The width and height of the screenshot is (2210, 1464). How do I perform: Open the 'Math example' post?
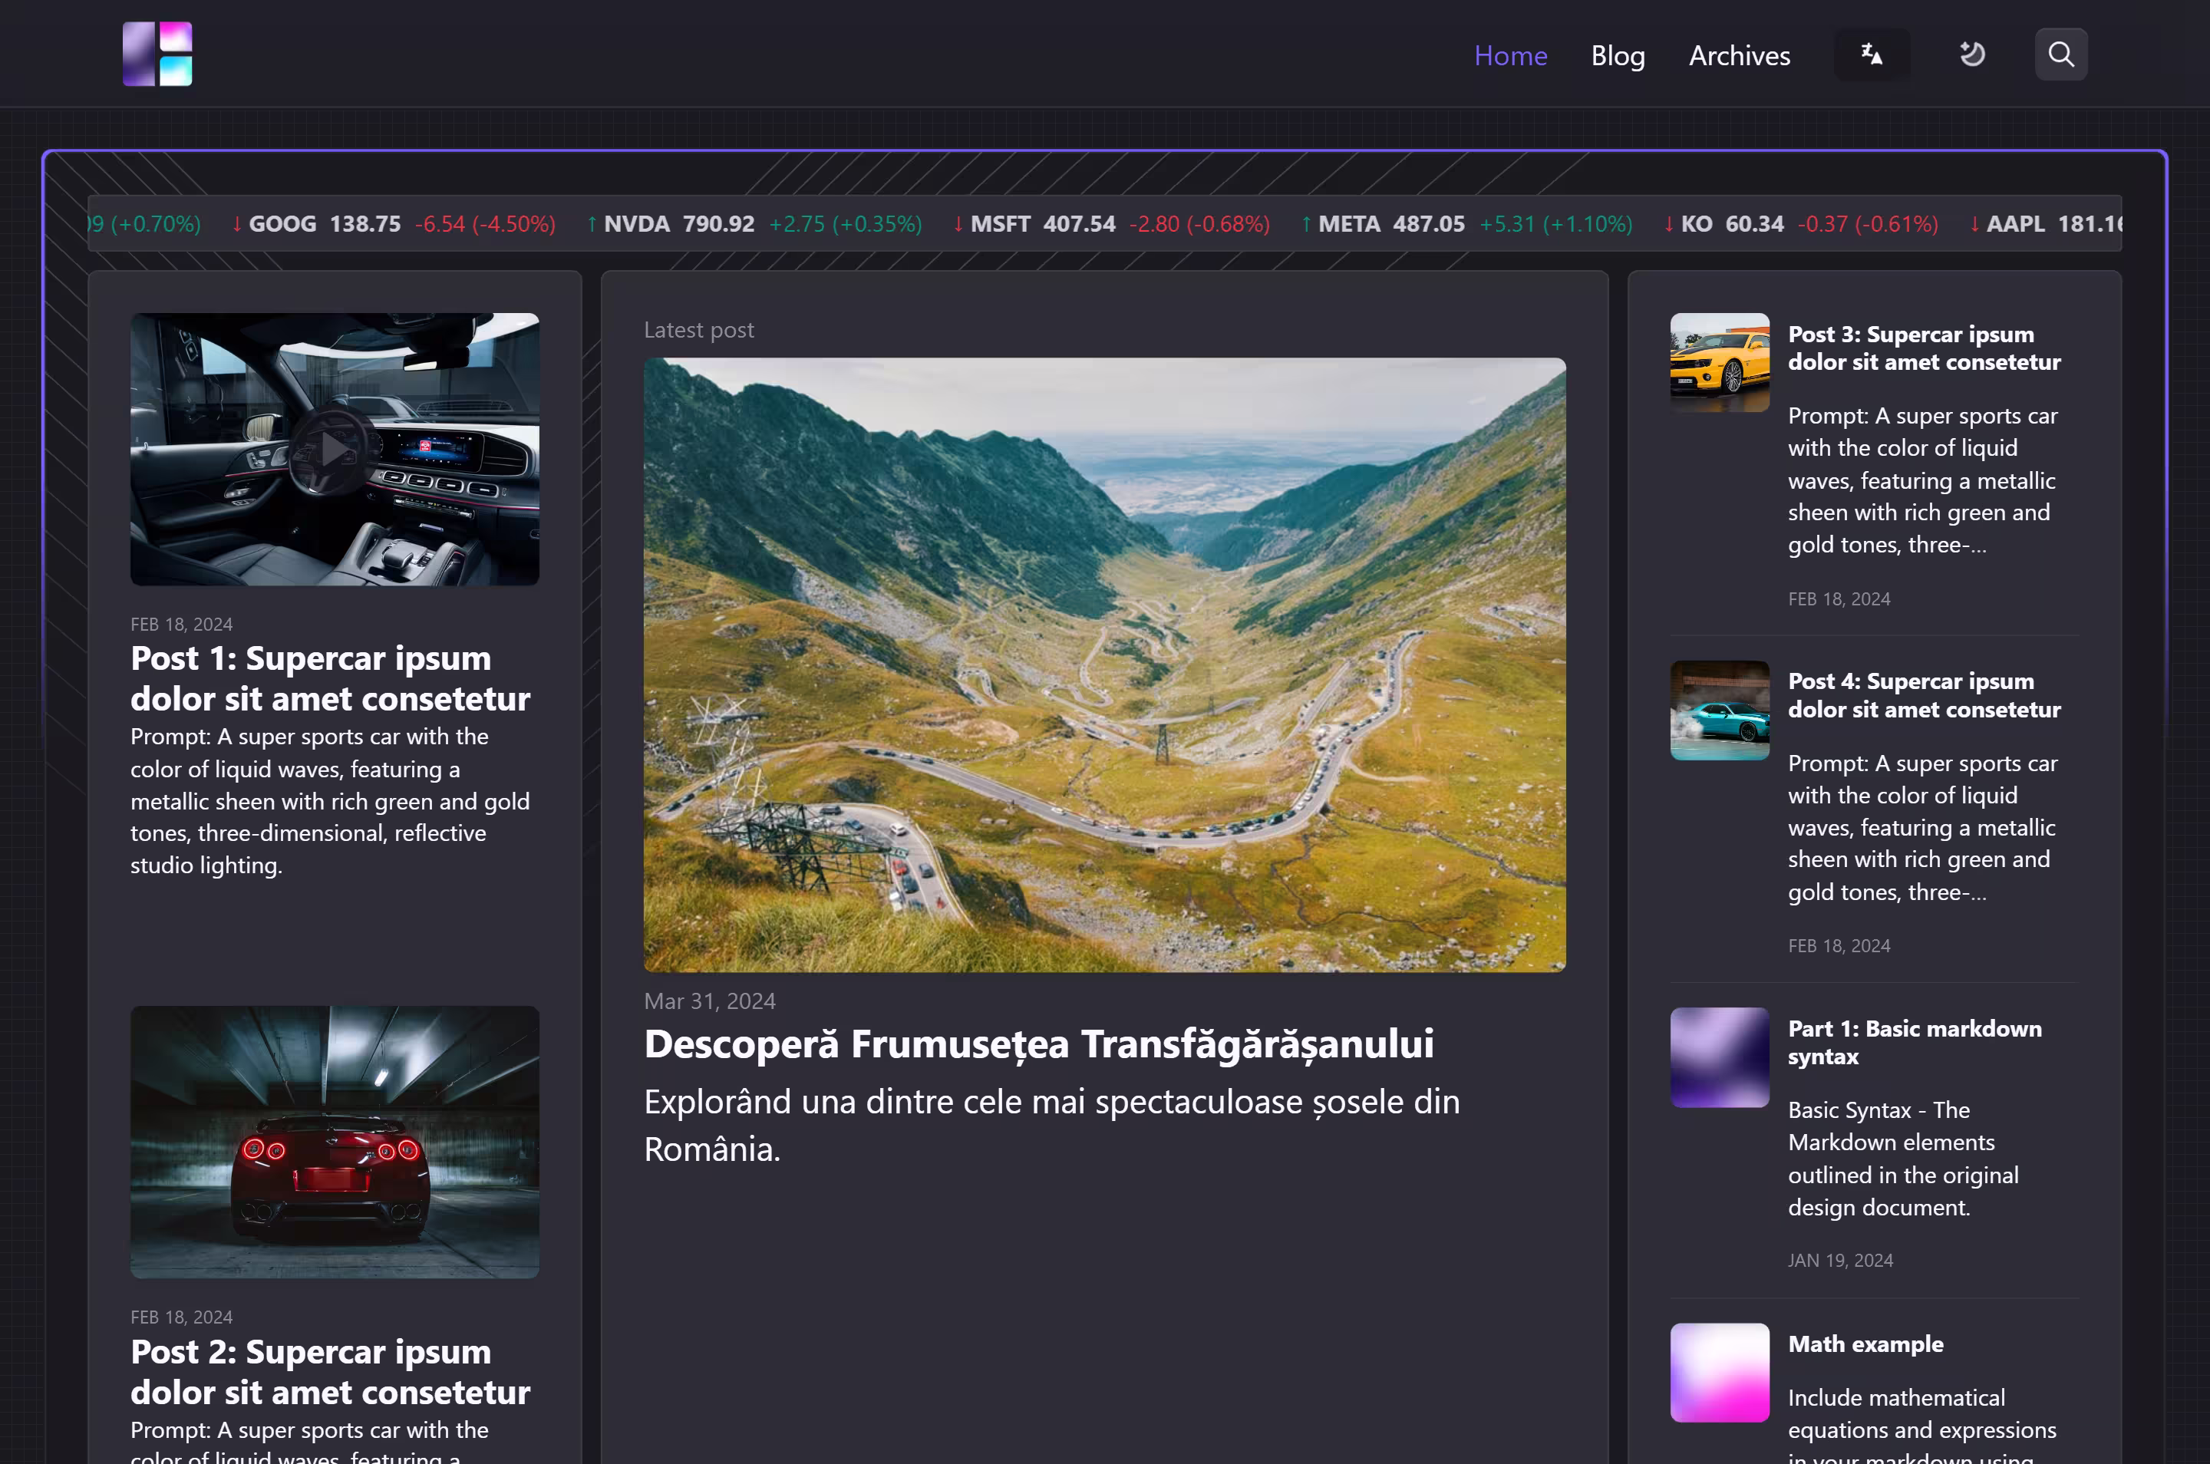(x=1865, y=1344)
